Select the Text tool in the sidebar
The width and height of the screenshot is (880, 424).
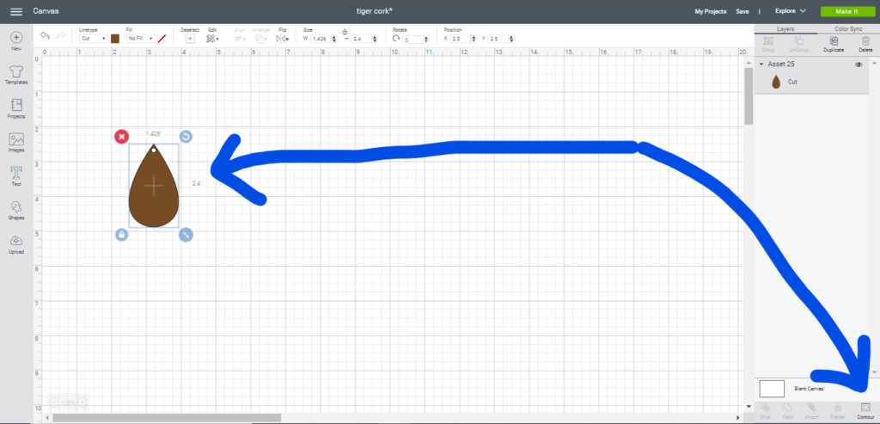[16, 175]
